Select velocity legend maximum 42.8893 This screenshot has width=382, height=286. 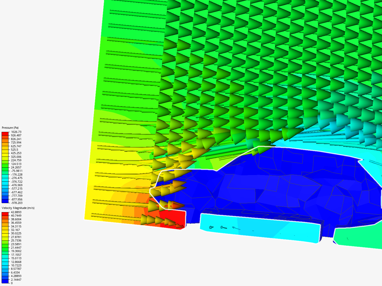[16, 212]
